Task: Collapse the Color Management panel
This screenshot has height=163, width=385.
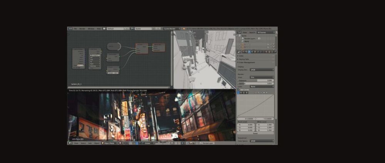Action: pos(247,63)
